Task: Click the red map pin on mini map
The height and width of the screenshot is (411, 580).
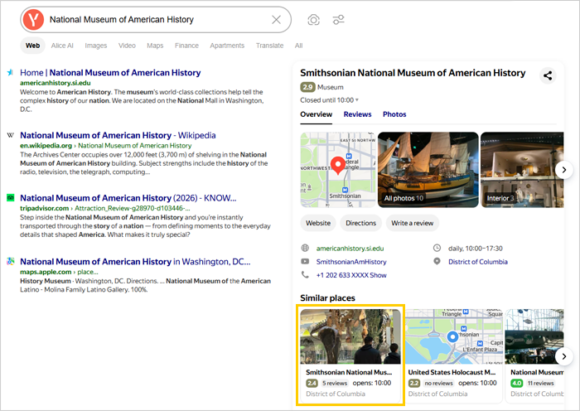Action: (338, 165)
